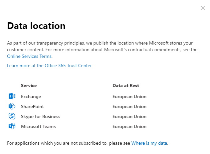
Task: Click Exchange's European Union location
Action: 129,96
